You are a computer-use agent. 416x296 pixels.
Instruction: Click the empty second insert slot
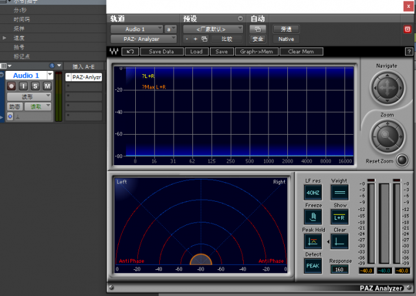click(x=84, y=87)
